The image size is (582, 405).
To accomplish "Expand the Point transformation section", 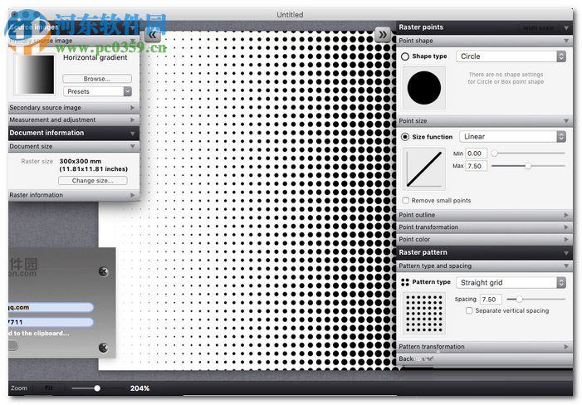I will point(485,227).
